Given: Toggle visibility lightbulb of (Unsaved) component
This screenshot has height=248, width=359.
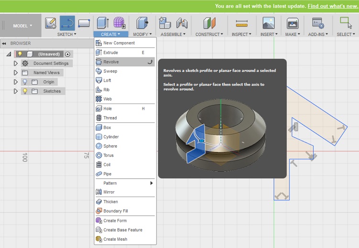Looking at the screenshot, I should tap(20, 54).
